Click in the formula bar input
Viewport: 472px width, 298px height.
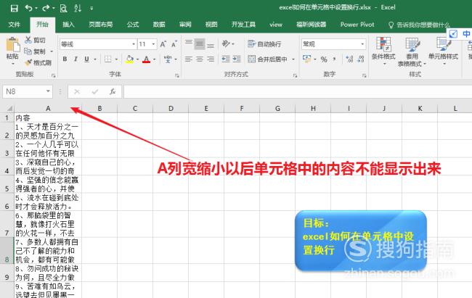point(298,91)
